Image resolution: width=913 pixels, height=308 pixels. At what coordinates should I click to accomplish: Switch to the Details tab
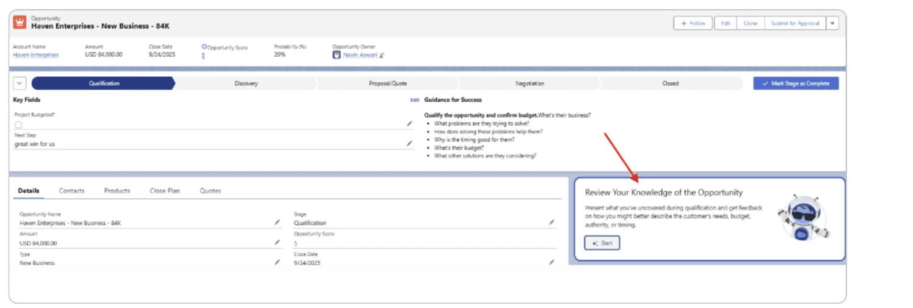tap(29, 191)
